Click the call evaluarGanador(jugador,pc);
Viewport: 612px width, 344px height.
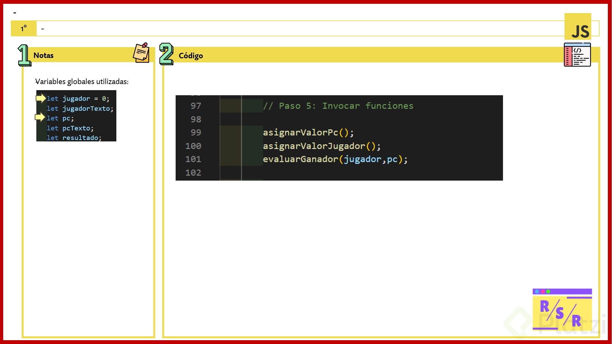point(335,159)
